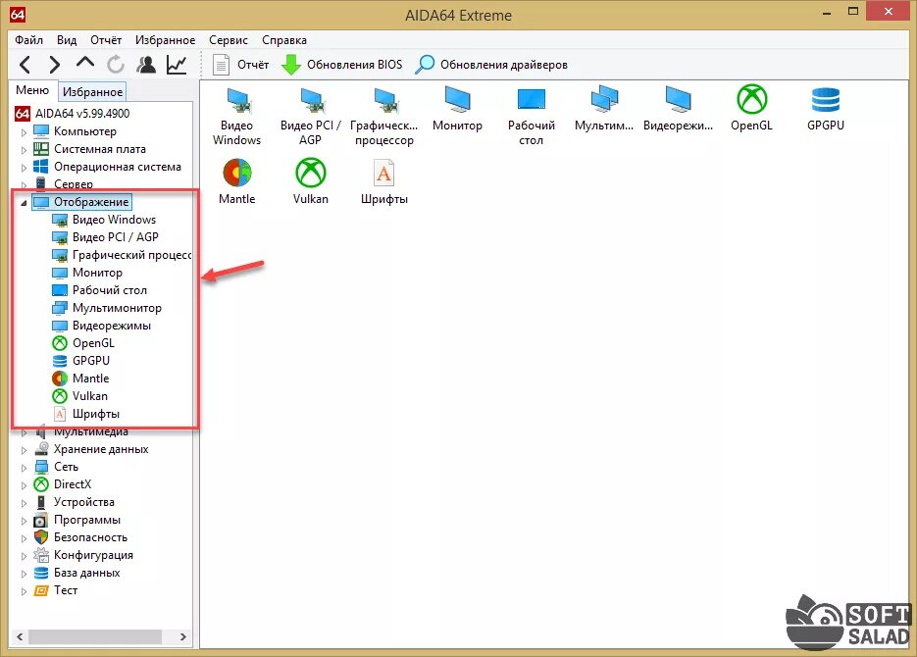Click the AIDA64 logo in the title bar
917x657 pixels.
(18, 14)
